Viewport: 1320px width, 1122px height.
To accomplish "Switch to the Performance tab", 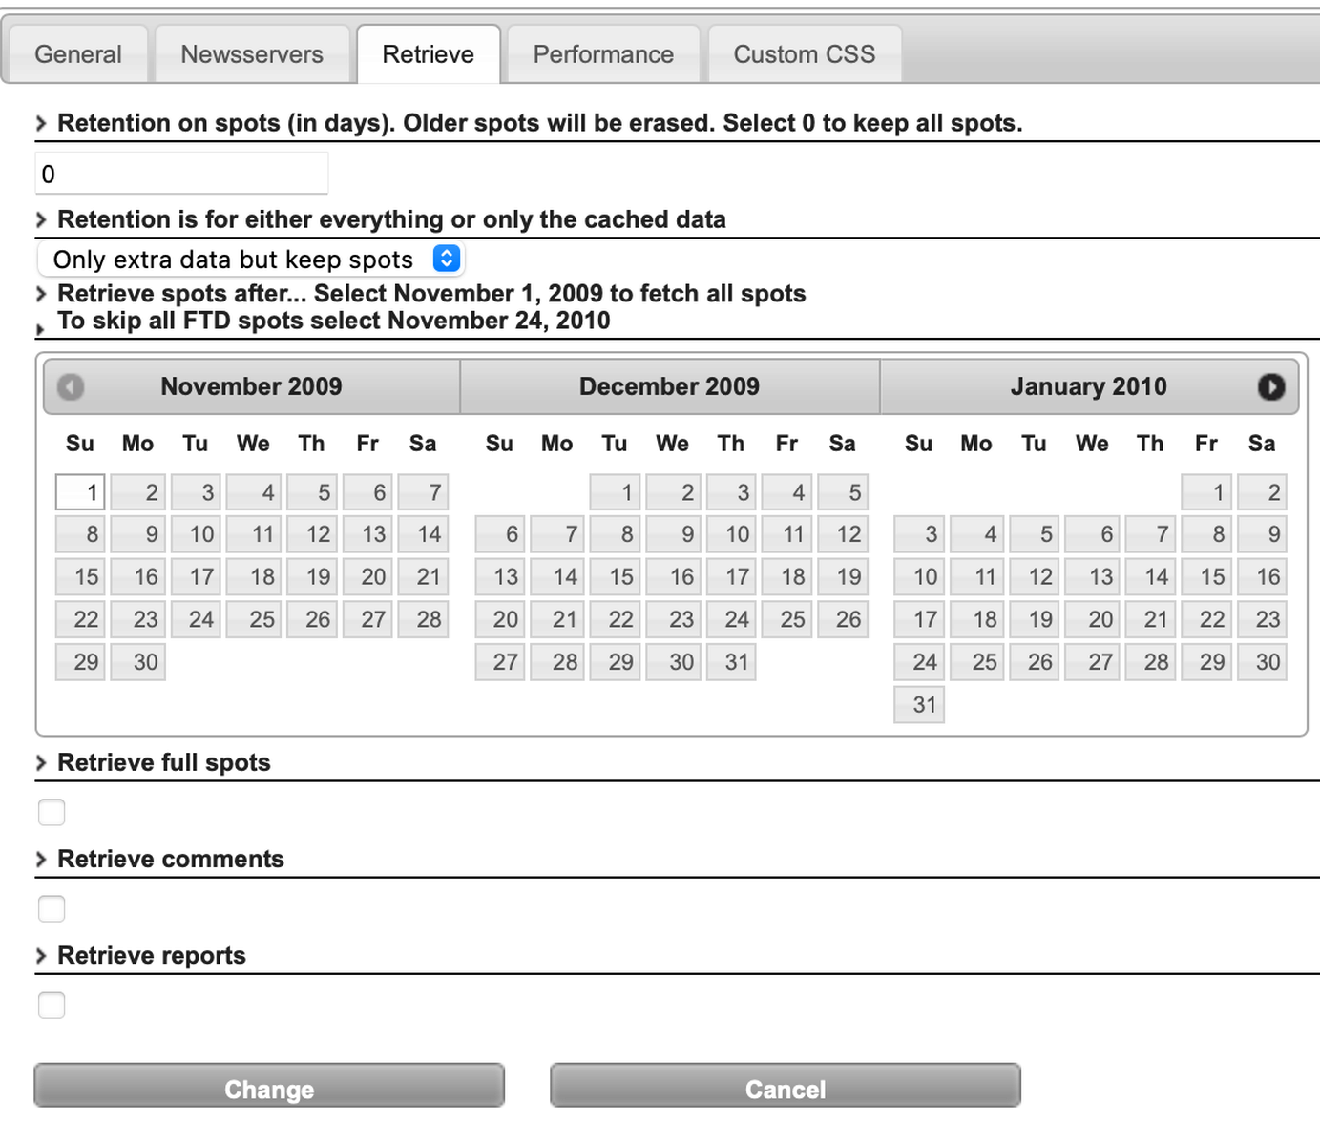I will 603,54.
